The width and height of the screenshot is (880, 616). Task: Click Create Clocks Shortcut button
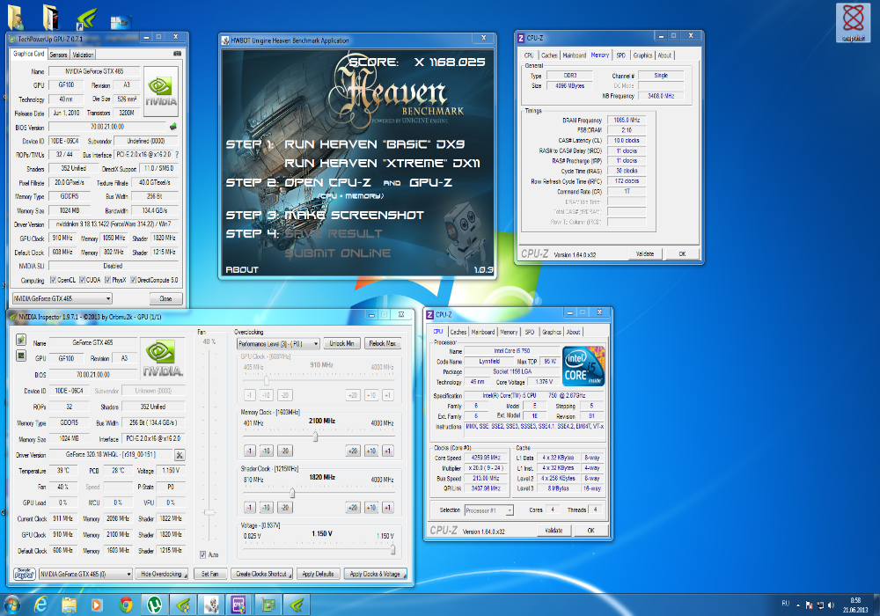coord(262,574)
